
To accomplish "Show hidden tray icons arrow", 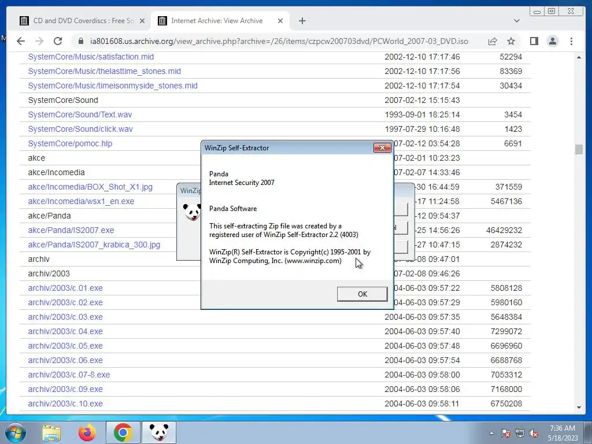I will click(491, 433).
